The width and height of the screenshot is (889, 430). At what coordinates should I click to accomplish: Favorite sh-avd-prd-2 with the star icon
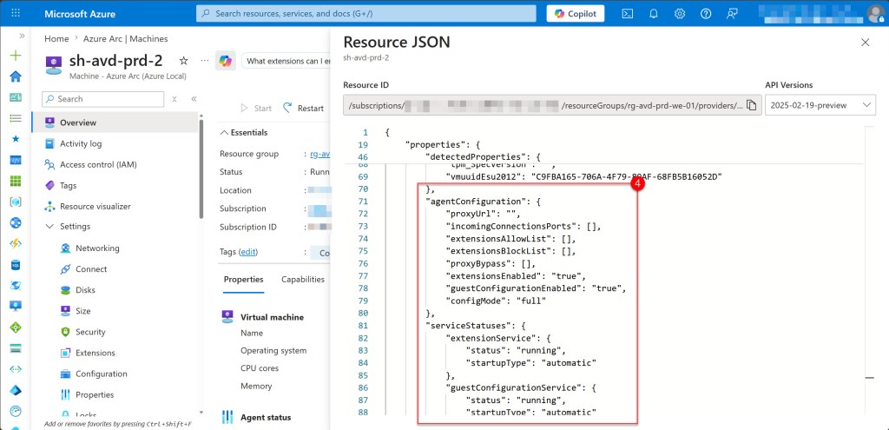click(x=183, y=61)
